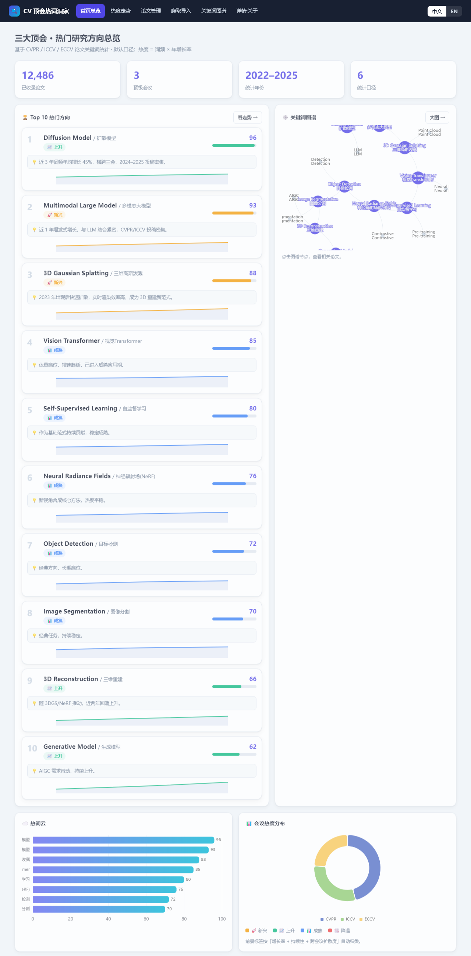Click the rocket icon in Multimodal Large Model badge
The width and height of the screenshot is (471, 956).
pyautogui.click(x=49, y=215)
